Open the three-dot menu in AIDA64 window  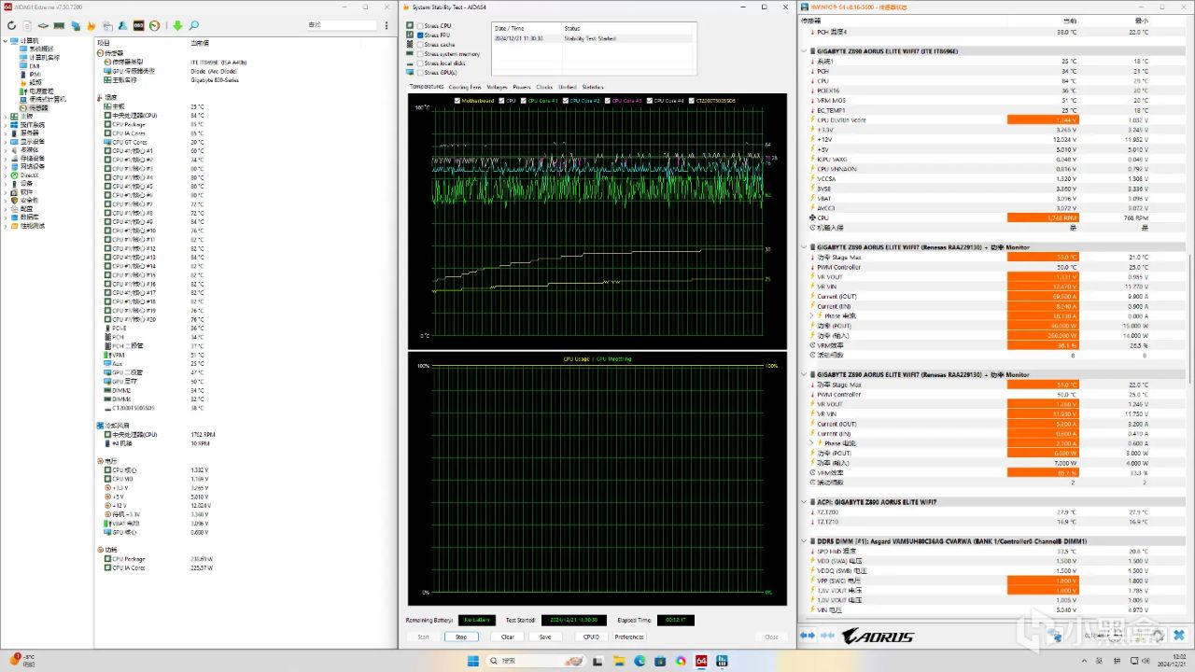[x=387, y=25]
